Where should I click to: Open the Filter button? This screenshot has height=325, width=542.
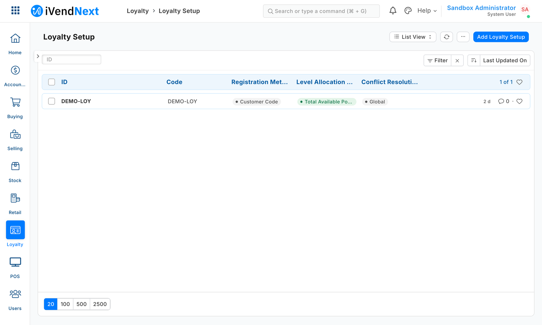pyautogui.click(x=437, y=61)
